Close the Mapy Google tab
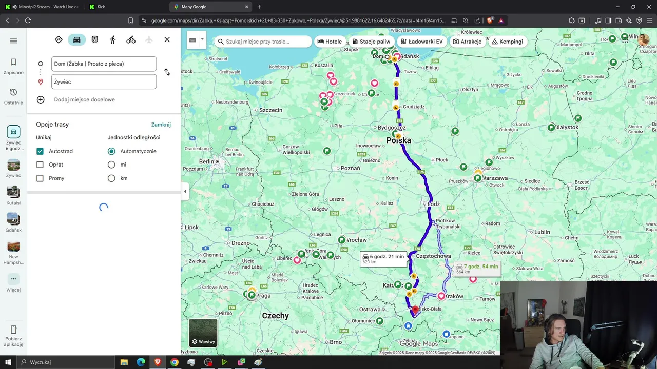 (x=247, y=7)
